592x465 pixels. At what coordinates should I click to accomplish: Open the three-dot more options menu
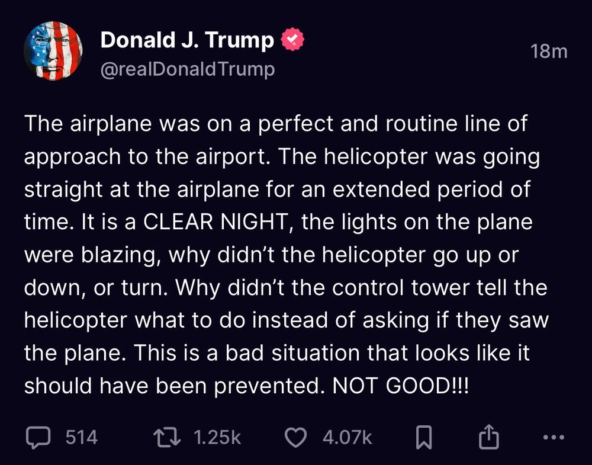(554, 438)
